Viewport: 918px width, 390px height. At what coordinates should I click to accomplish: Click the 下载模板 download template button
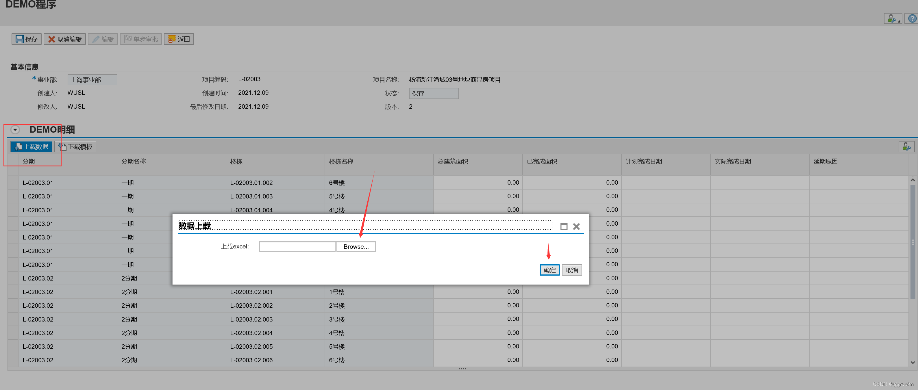click(x=75, y=147)
